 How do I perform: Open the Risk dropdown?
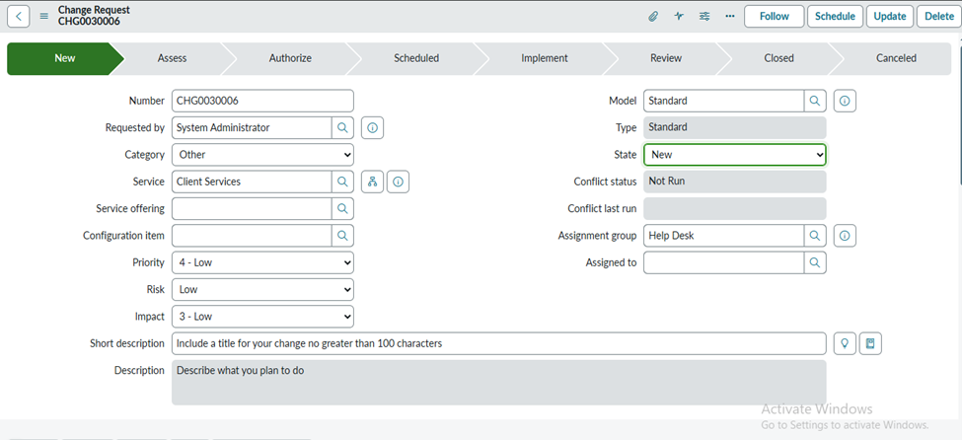262,290
